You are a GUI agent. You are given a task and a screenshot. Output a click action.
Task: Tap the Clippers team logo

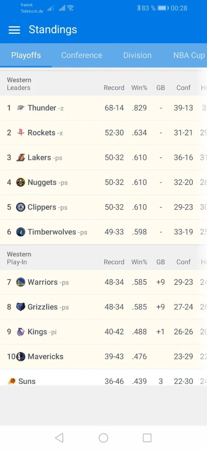coord(21,207)
